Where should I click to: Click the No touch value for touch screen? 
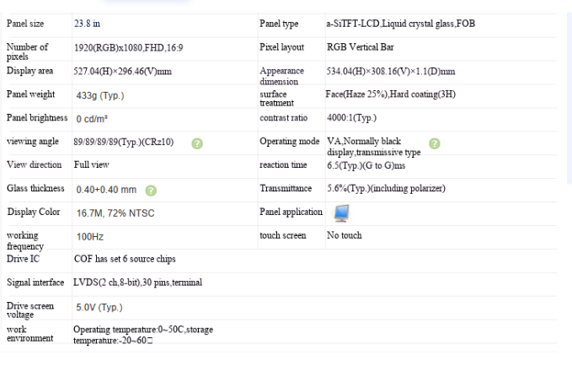(344, 235)
